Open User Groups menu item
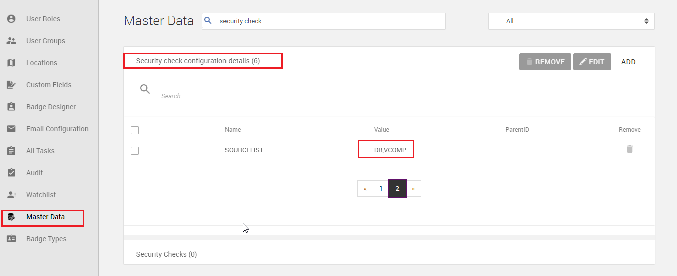The image size is (677, 276). 46,41
